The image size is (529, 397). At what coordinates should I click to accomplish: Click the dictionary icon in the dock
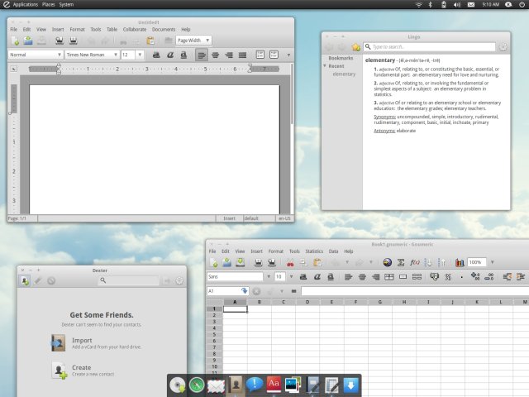coord(274,385)
